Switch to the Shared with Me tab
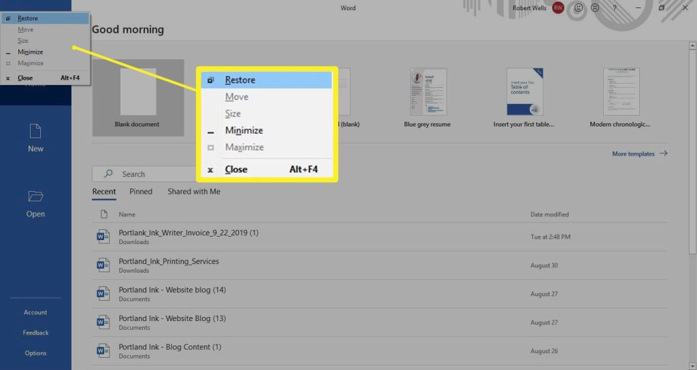697x370 pixels. [194, 192]
